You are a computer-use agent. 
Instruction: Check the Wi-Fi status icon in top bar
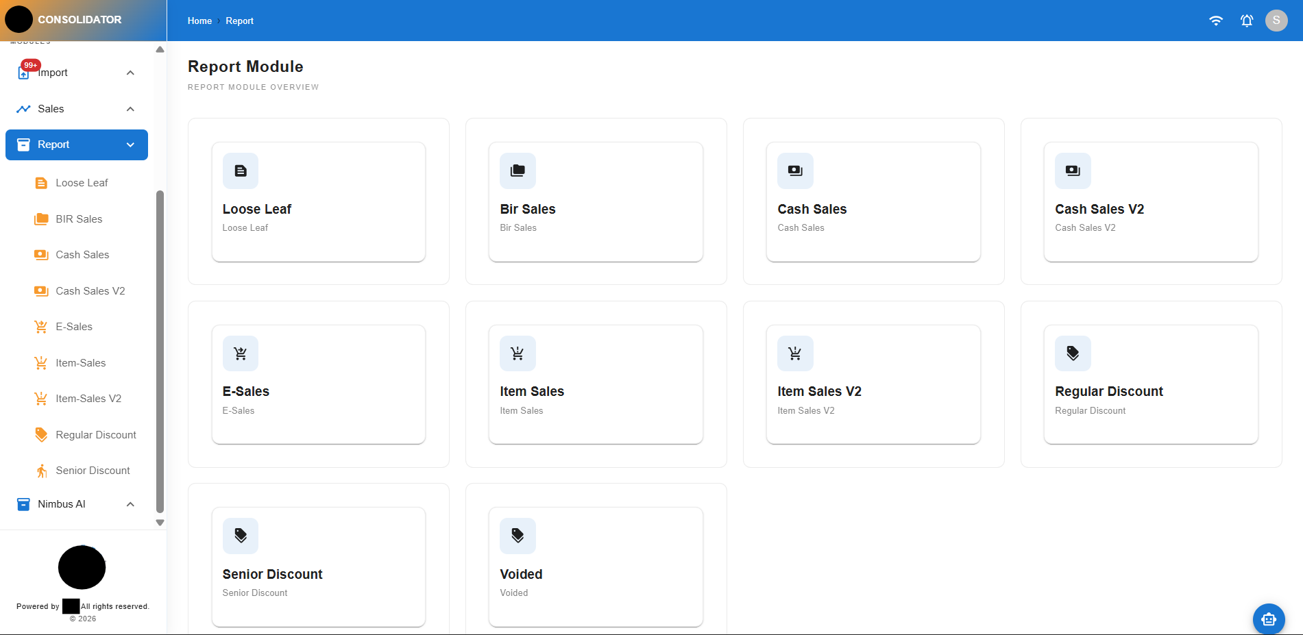coord(1217,21)
